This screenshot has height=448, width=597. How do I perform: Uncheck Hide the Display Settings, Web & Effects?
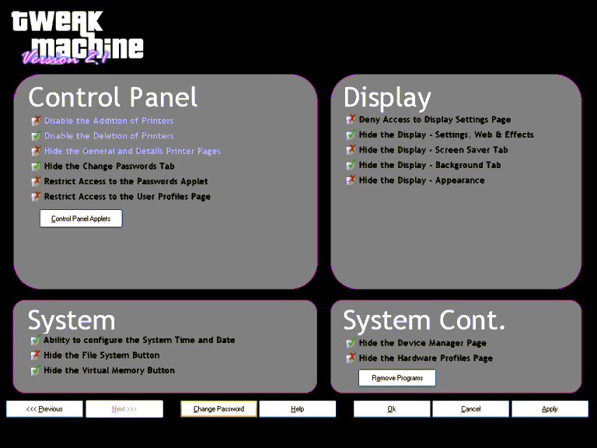pyautogui.click(x=351, y=135)
